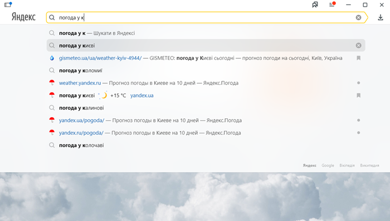The width and height of the screenshot is (390, 221).
Task: Remove the highlighted 'погода у києві' suggestion
Action: coord(358,46)
